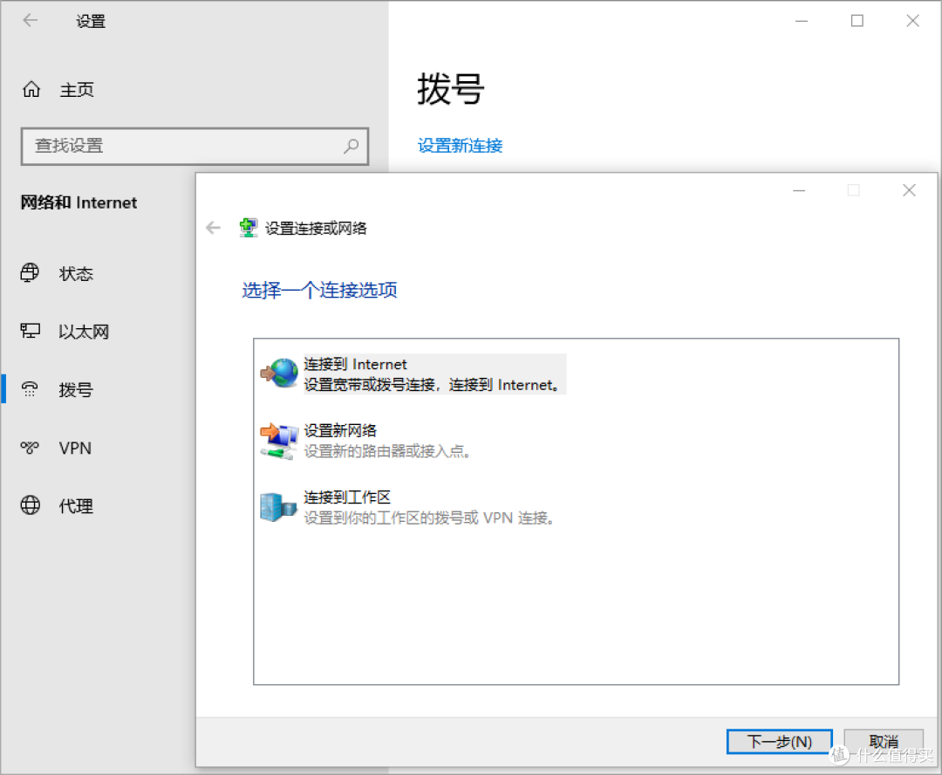Image resolution: width=942 pixels, height=775 pixels.
Task: Select the globe icon next to 状态
Action: click(x=31, y=273)
